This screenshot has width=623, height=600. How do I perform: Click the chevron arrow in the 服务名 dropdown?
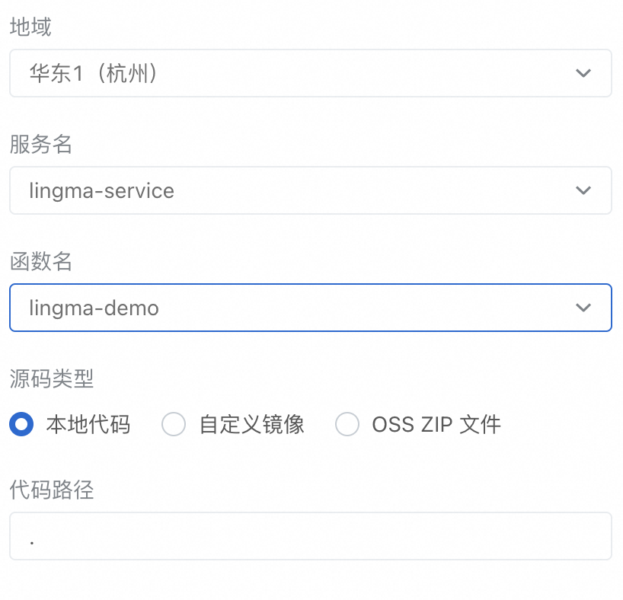click(583, 190)
